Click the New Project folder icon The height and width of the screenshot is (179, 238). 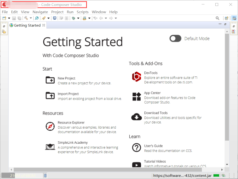tap(50, 80)
